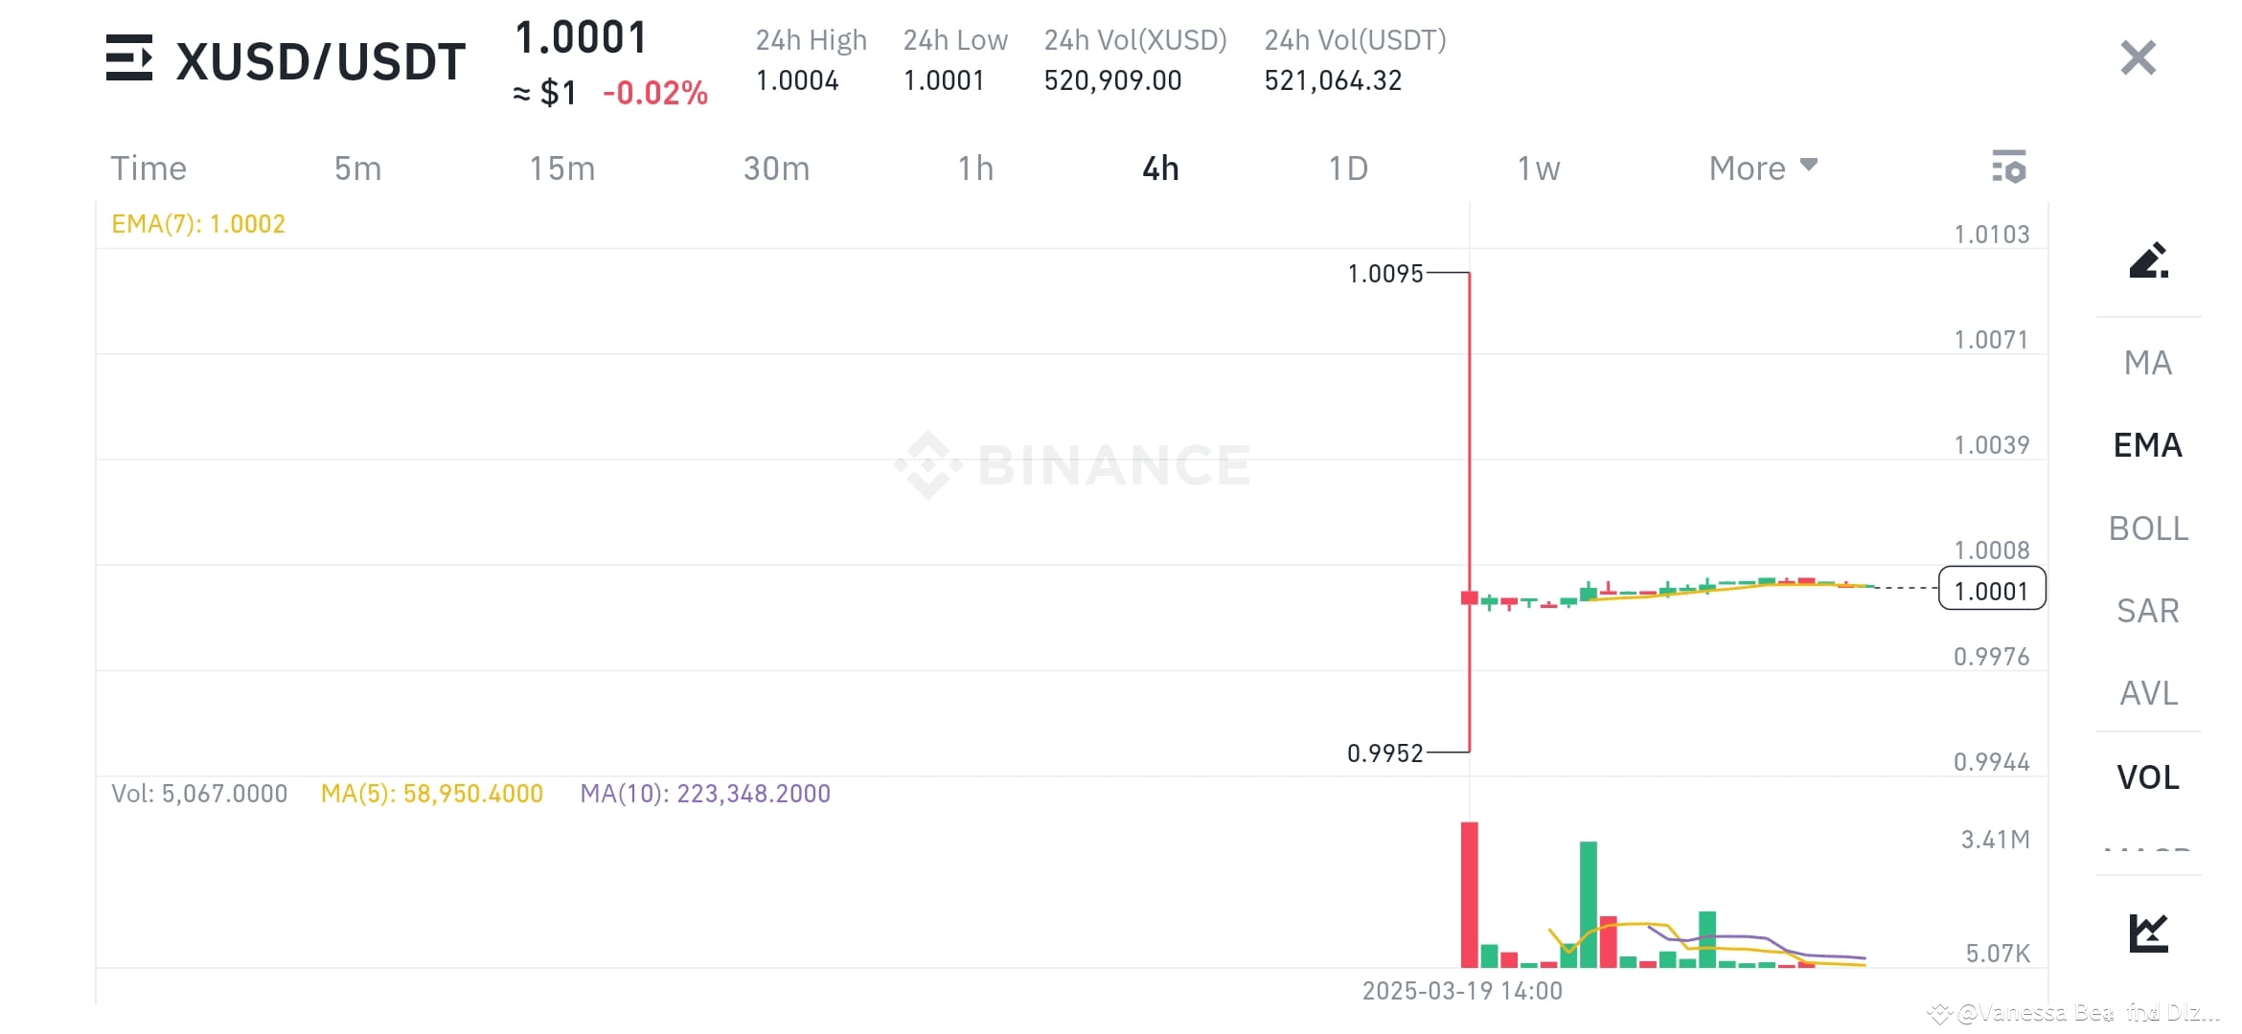Select the SAR indicator in sidebar
This screenshot has width=2242, height=1034.
tap(2147, 611)
